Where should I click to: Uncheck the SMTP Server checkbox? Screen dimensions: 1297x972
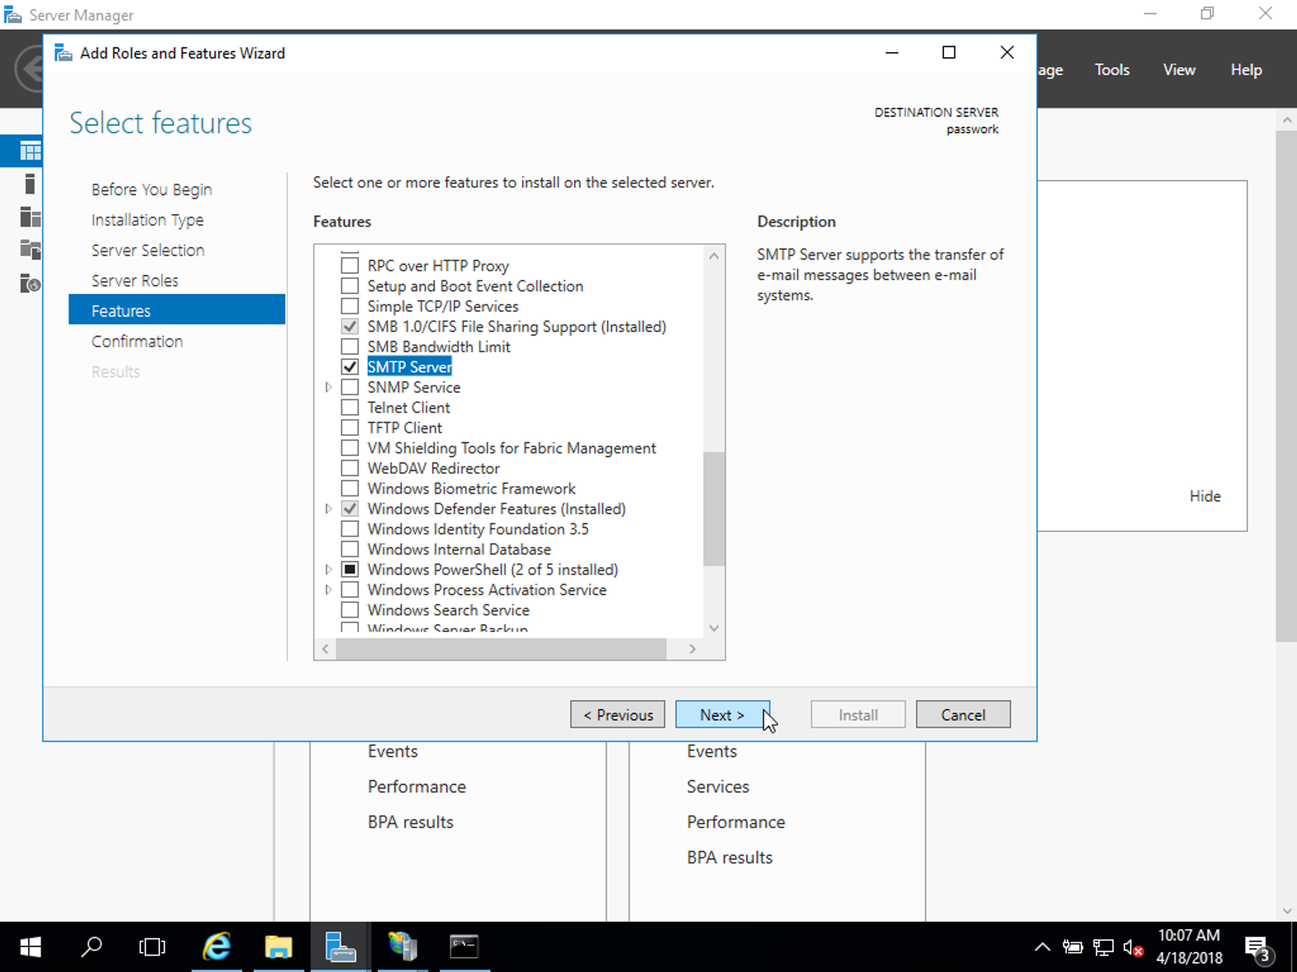(350, 367)
